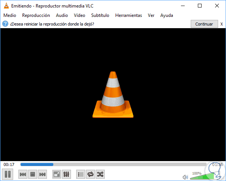Dismiss the resume playback prompt X
This screenshot has width=226, height=181.
[221, 24]
